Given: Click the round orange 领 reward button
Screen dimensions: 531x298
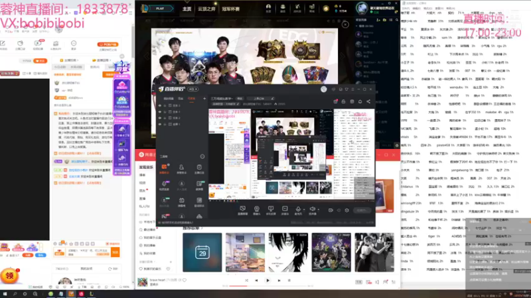Looking at the screenshot, I should (x=9, y=275).
